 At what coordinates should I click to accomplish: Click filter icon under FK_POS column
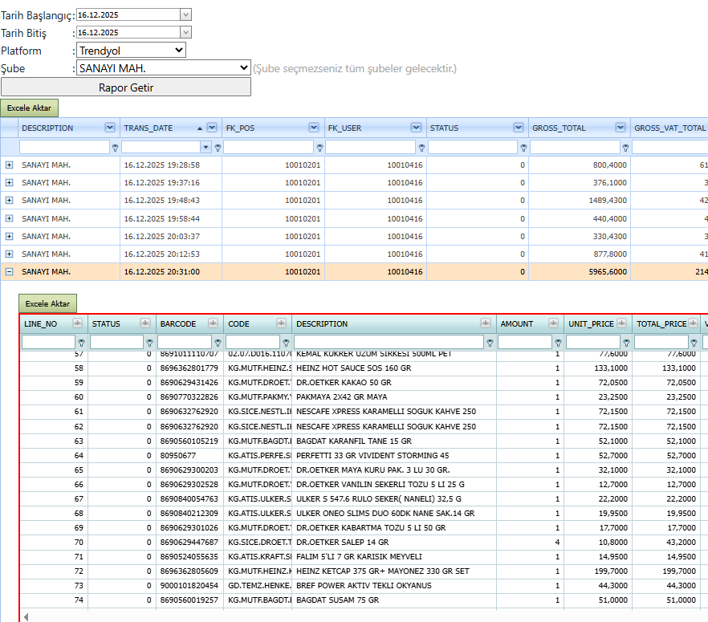coord(319,148)
